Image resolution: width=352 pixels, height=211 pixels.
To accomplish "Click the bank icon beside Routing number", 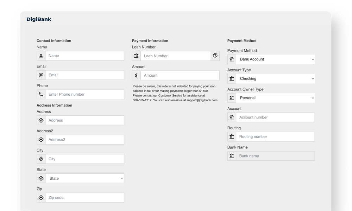I will [x=232, y=136].
